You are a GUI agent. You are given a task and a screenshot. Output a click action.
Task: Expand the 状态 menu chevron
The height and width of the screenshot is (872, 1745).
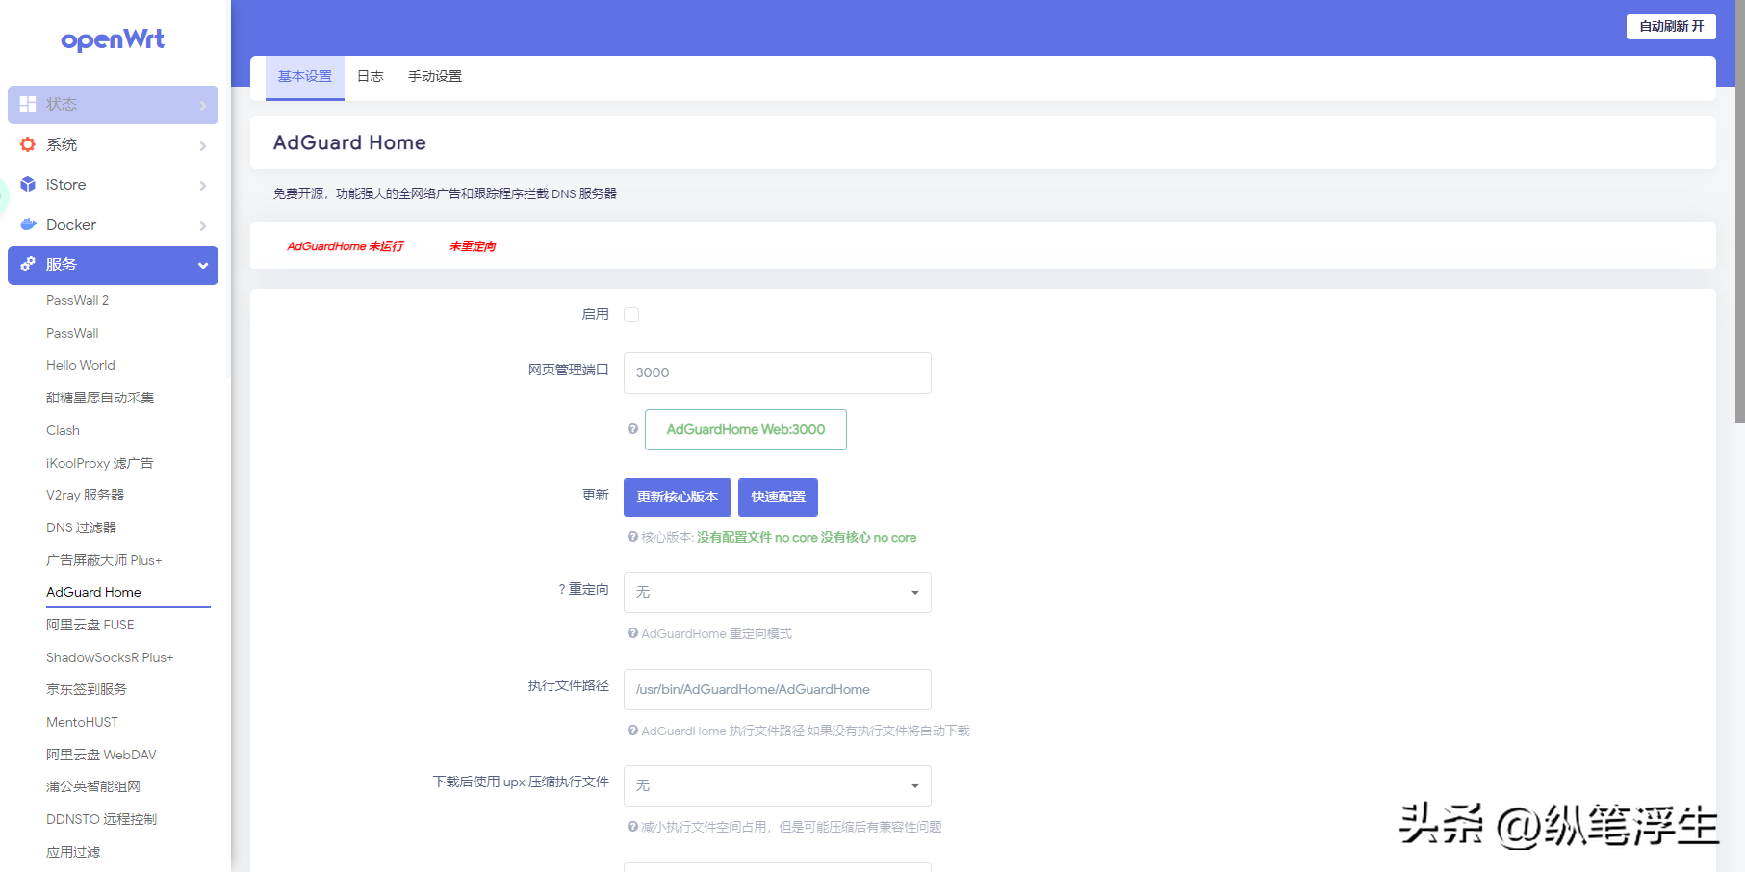click(203, 105)
